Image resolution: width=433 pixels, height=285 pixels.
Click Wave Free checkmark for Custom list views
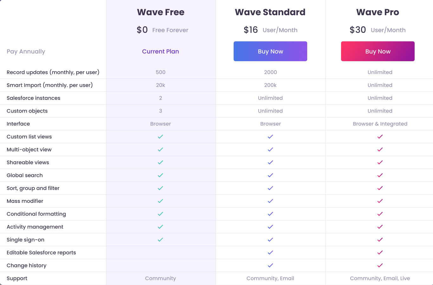(160, 137)
